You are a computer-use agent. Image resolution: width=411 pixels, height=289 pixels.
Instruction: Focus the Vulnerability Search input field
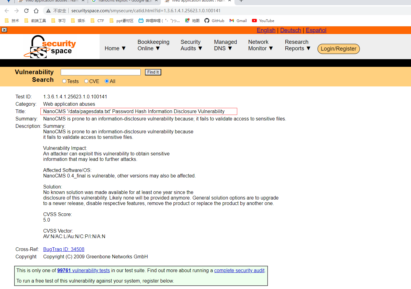coord(101,72)
